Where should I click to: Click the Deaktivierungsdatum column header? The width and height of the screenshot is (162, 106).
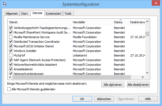point(137,22)
